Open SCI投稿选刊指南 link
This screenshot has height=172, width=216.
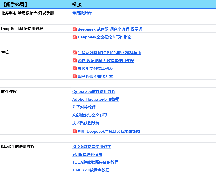coord(87,154)
